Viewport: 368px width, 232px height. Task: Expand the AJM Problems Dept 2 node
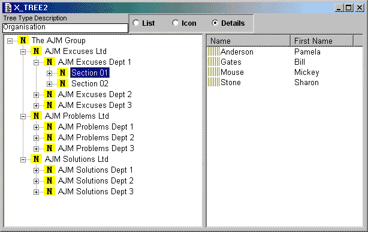(x=36, y=138)
